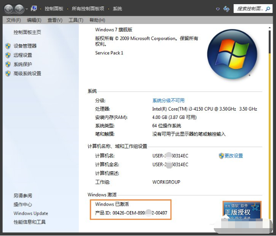276x236 pixels.
Task: Click the 系统分级不可用 rating link
Action: click(169, 100)
